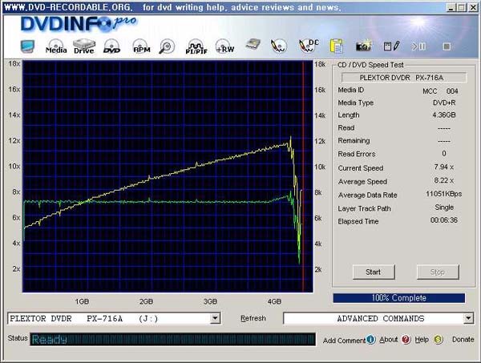481x363 pixels.
Task: Open the disc quality pencil tool
Action: tap(278, 46)
